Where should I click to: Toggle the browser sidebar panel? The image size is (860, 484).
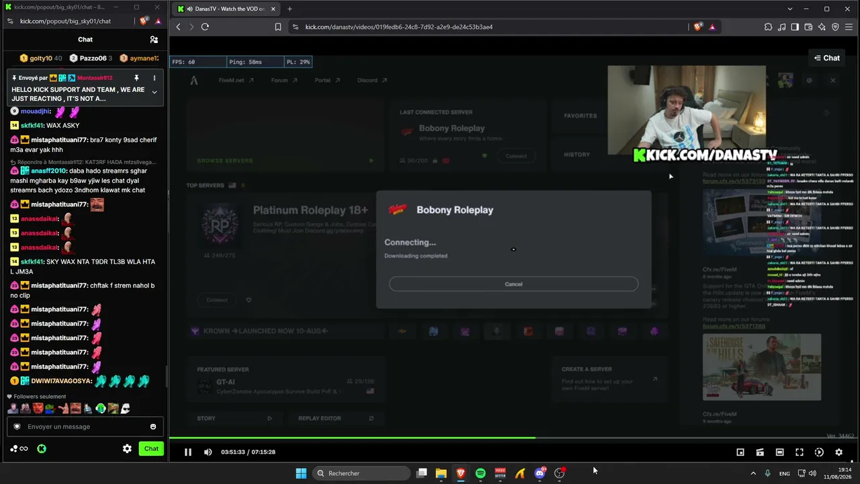(795, 27)
